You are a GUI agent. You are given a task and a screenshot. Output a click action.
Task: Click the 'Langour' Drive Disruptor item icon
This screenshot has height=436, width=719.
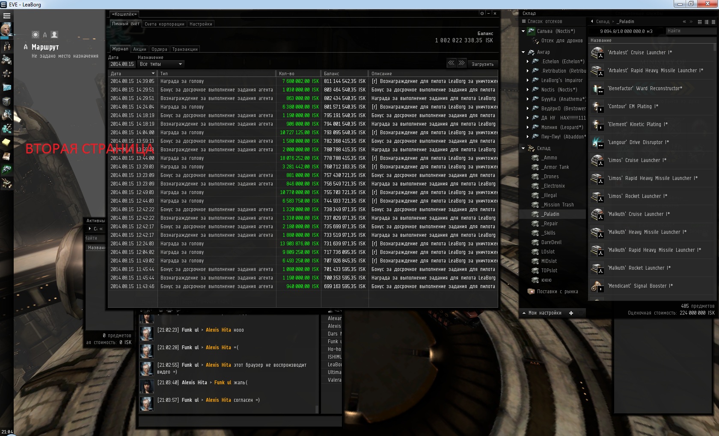coord(597,142)
